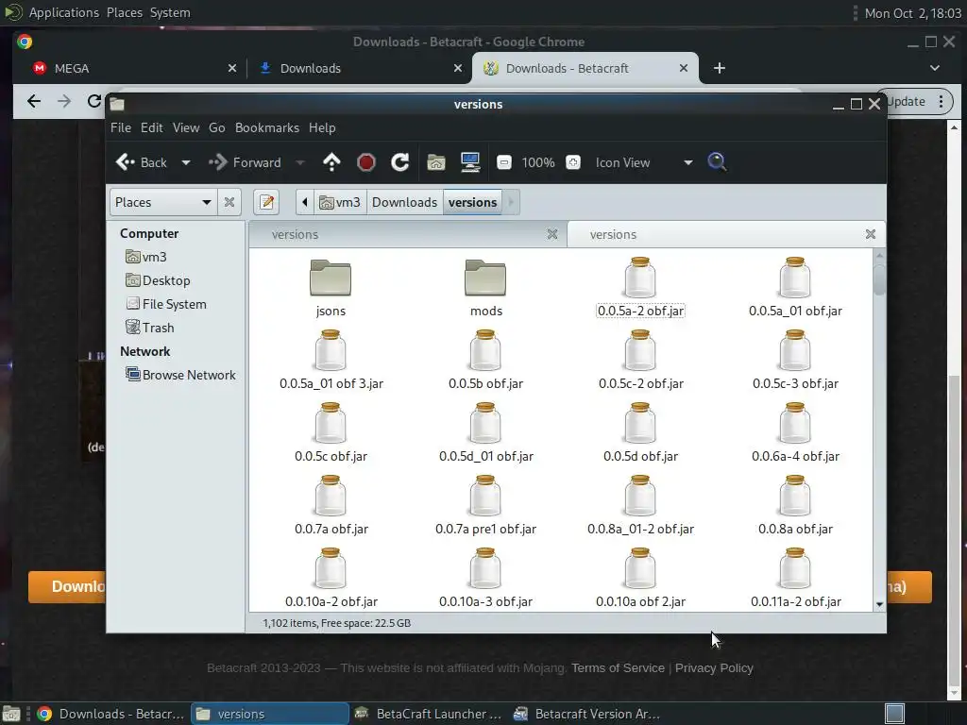Select 0.0.5b obf.jar file
This screenshot has width=967, height=725.
point(486,361)
